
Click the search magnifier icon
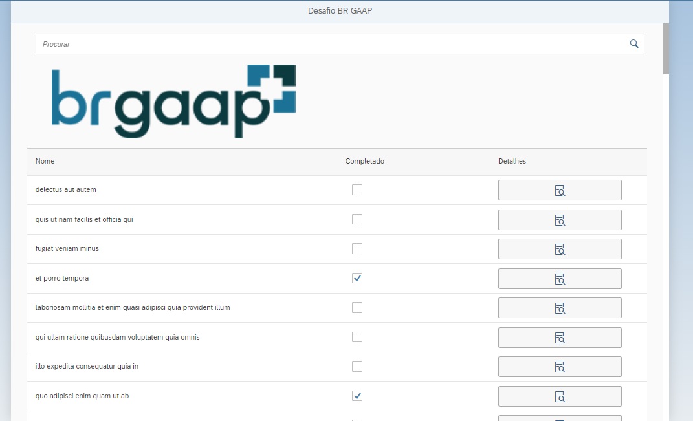[x=633, y=44]
